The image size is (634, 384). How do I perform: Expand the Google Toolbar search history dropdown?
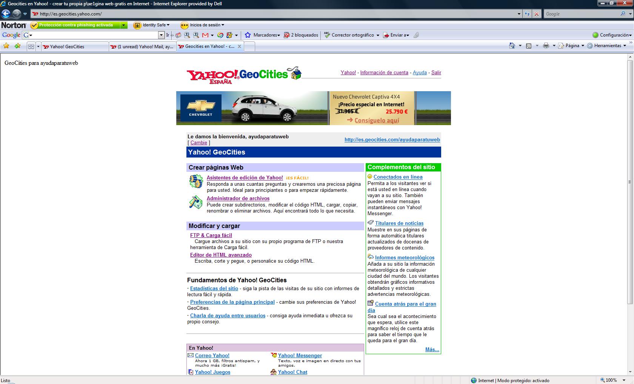[162, 35]
